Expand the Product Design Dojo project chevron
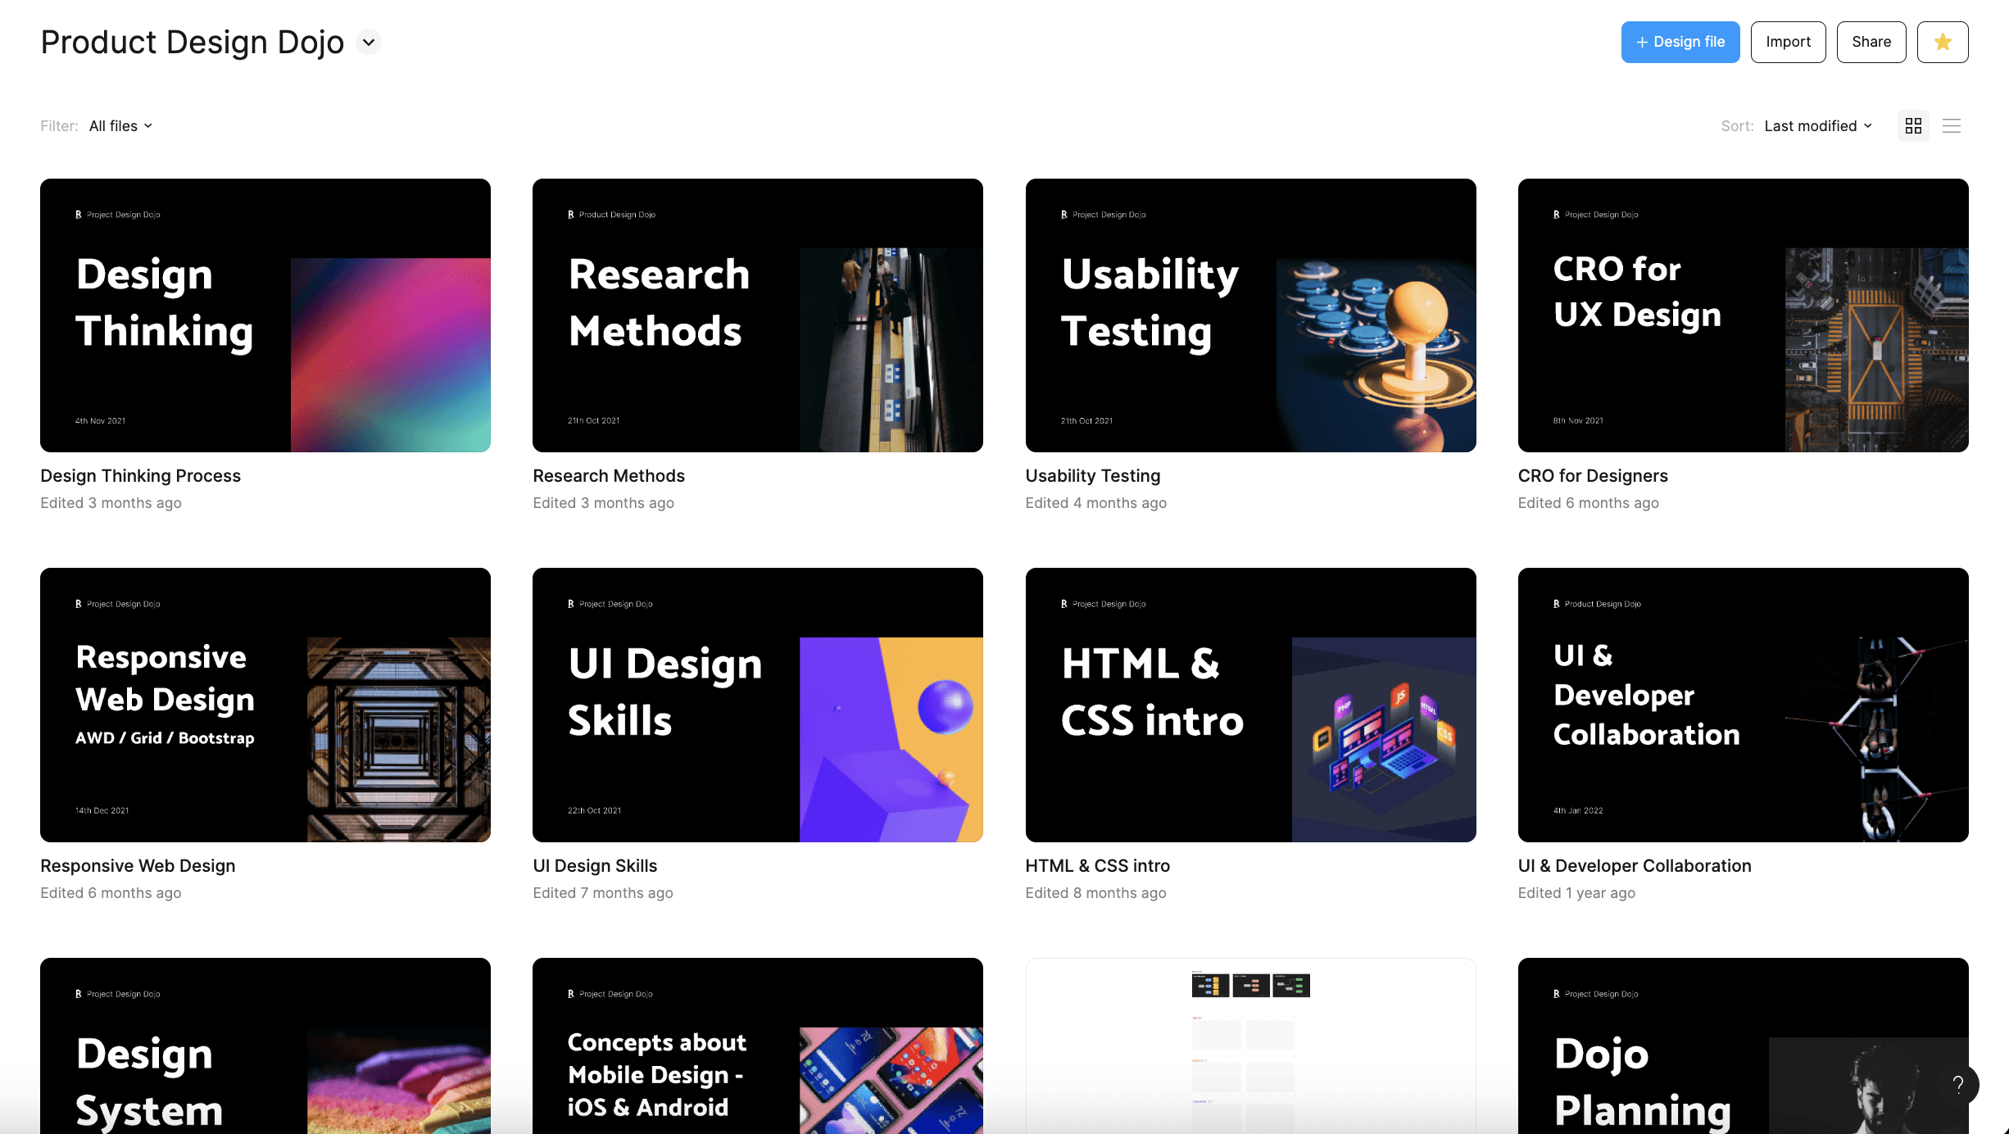Viewport: 2009px width, 1134px height. [x=369, y=42]
